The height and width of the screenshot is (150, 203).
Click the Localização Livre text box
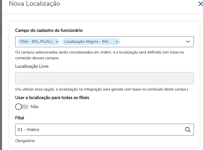pos(104,78)
